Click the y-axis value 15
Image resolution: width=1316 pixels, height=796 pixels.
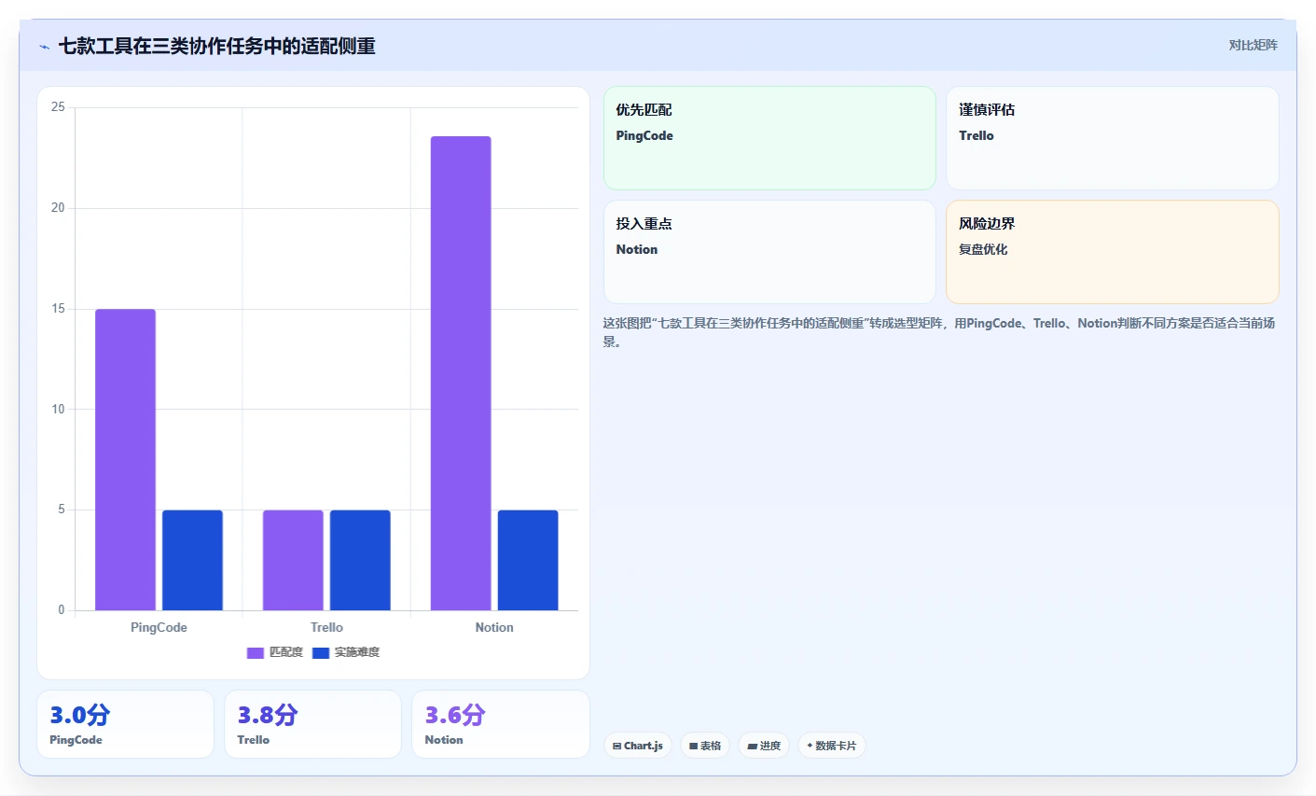pyautogui.click(x=58, y=309)
